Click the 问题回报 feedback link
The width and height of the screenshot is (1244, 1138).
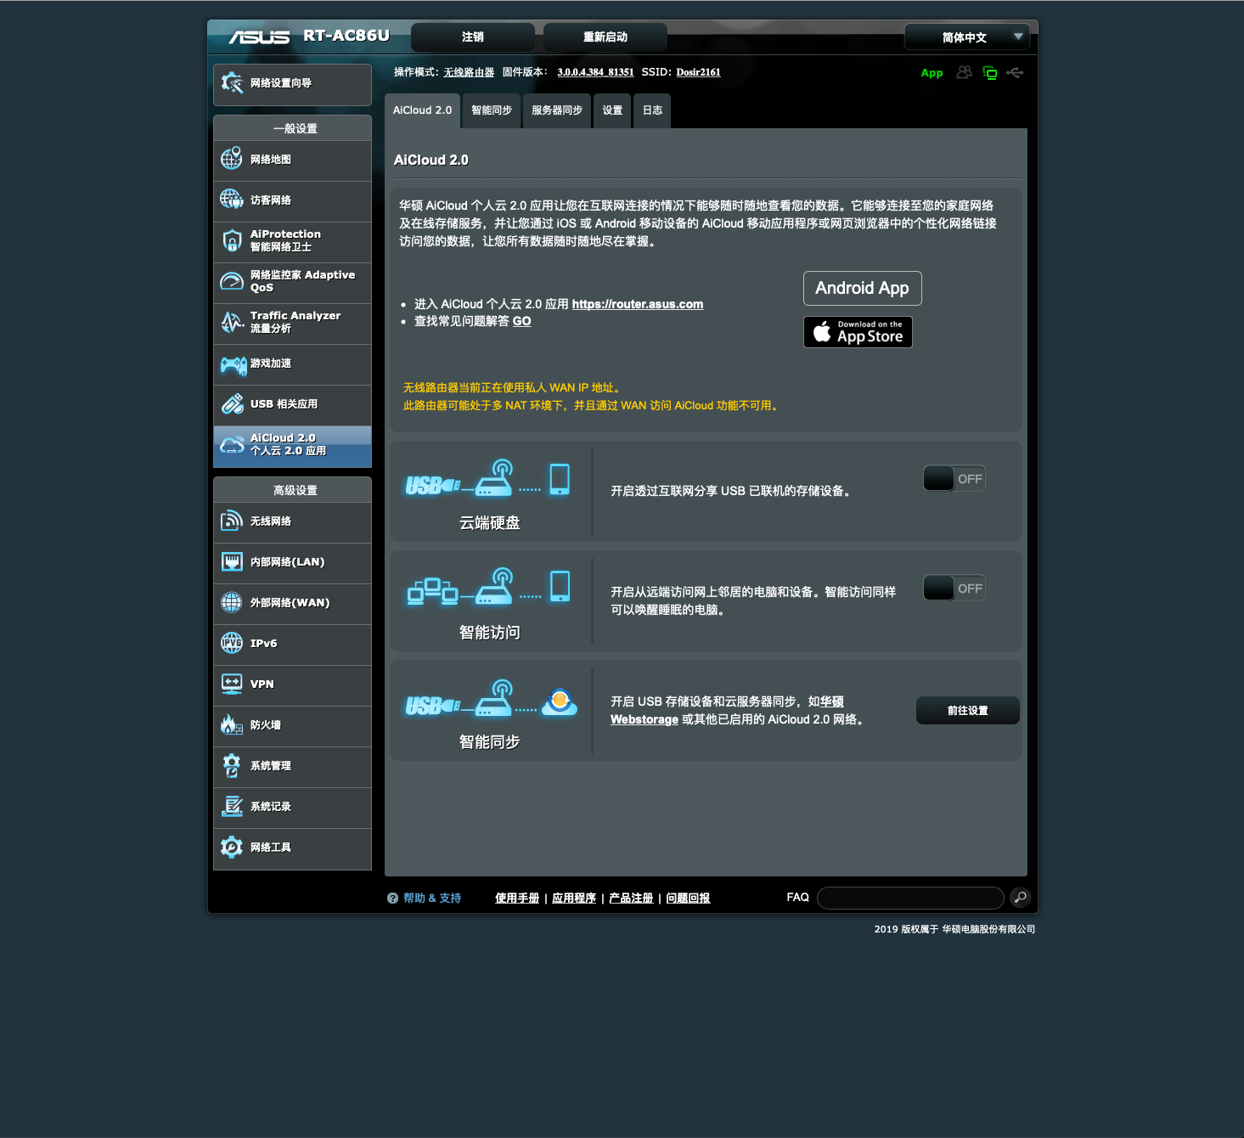point(688,899)
